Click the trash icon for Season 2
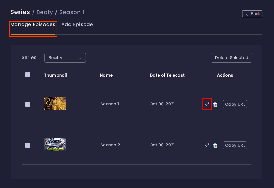274x188 pixels. point(215,145)
